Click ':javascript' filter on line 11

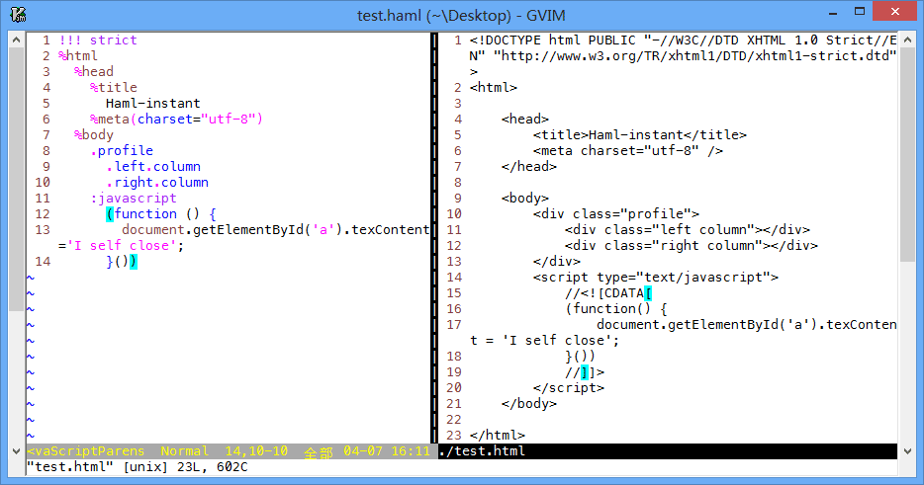(134, 199)
